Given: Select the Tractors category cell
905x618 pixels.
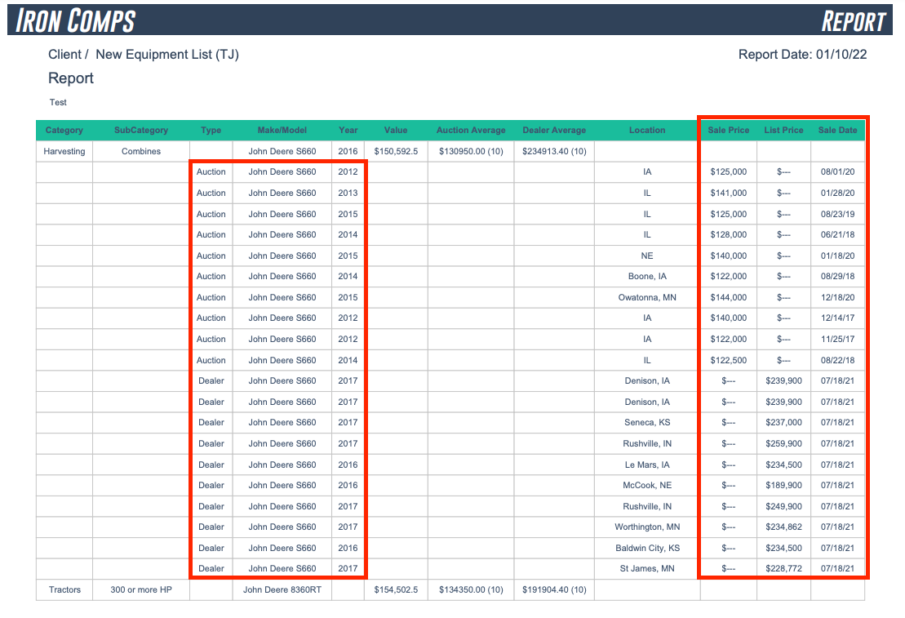Looking at the screenshot, I should 64,589.
